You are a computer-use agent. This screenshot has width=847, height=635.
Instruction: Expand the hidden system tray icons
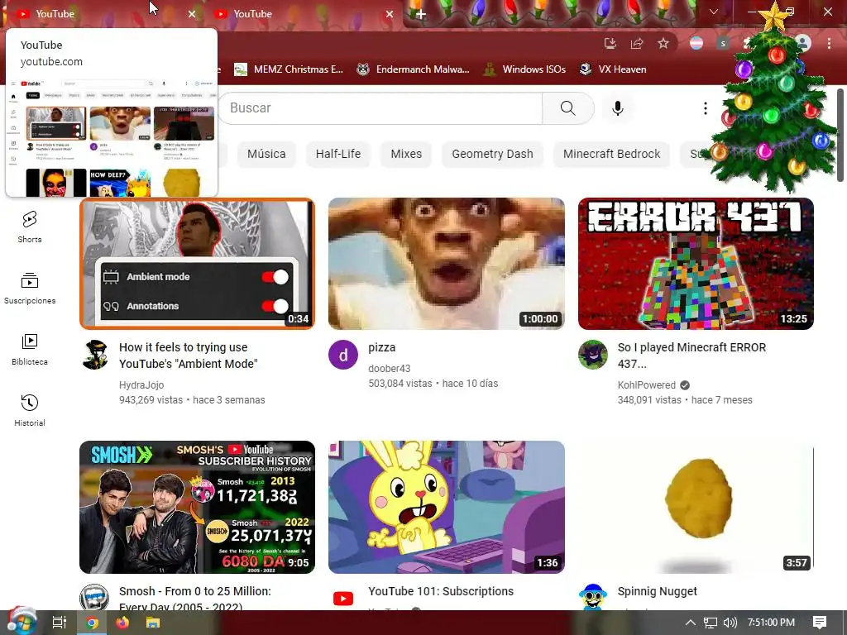coord(691,623)
